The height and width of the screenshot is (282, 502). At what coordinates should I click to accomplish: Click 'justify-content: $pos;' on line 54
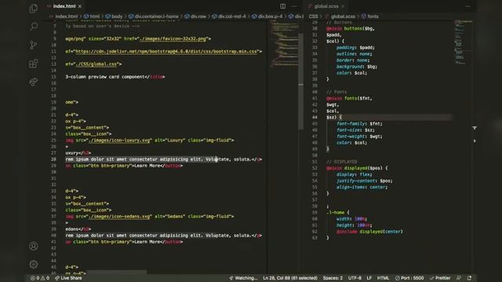(364, 181)
